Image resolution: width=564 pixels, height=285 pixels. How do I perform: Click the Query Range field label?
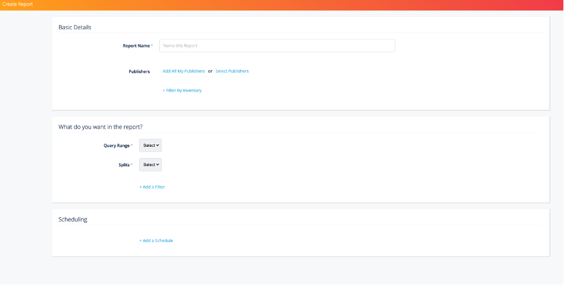117,146
